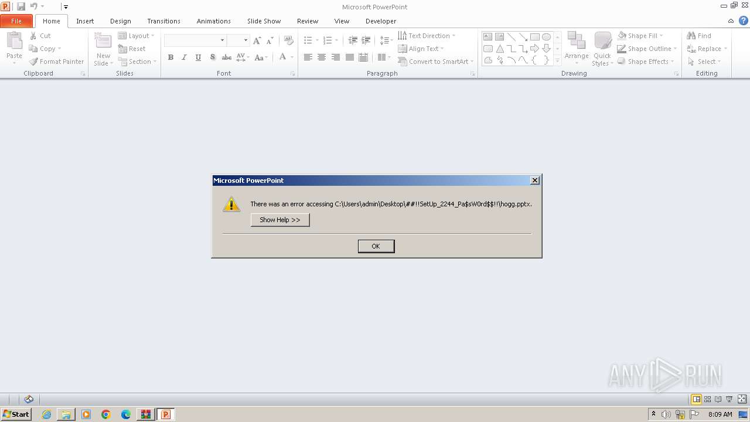The height and width of the screenshot is (422, 750).
Task: Click the Undo icon in Quick Access Toolbar
Action: (33, 6)
